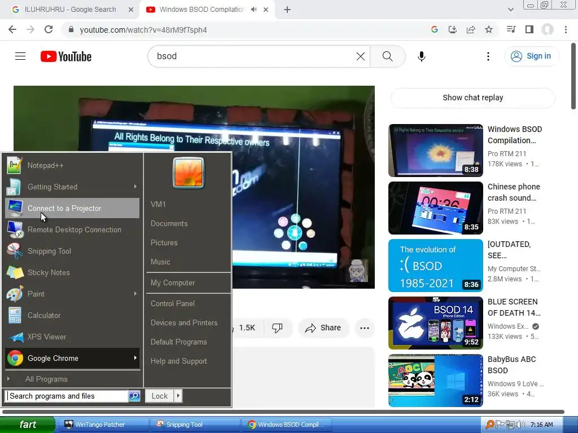Go to YouTube home via logo
Image resolution: width=578 pixels, height=433 pixels.
pos(66,56)
